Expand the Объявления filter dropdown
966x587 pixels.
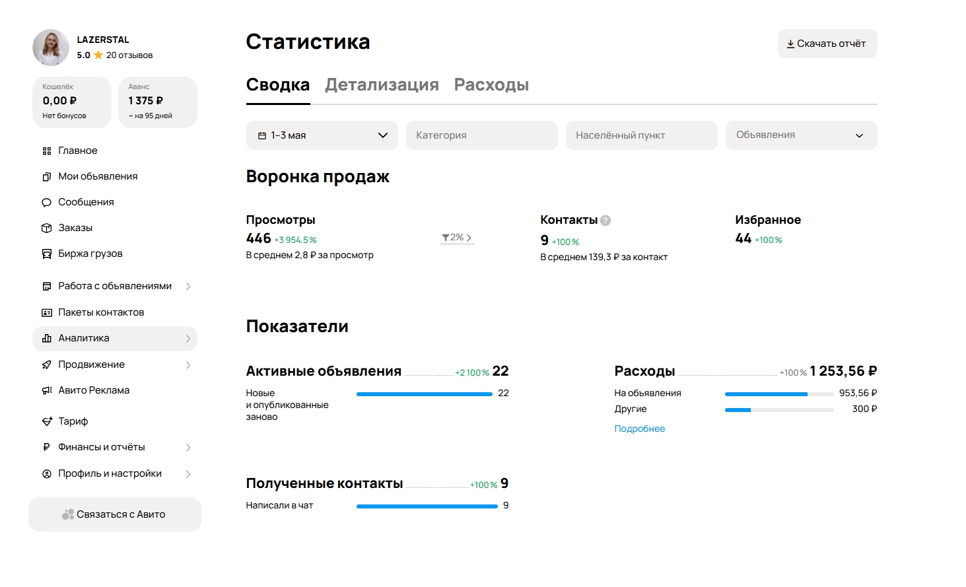[x=801, y=135]
